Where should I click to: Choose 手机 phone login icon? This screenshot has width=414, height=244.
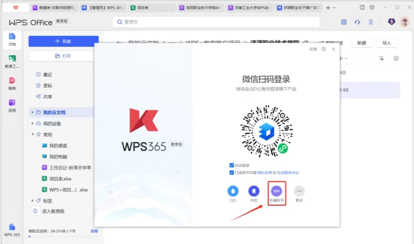(x=254, y=191)
